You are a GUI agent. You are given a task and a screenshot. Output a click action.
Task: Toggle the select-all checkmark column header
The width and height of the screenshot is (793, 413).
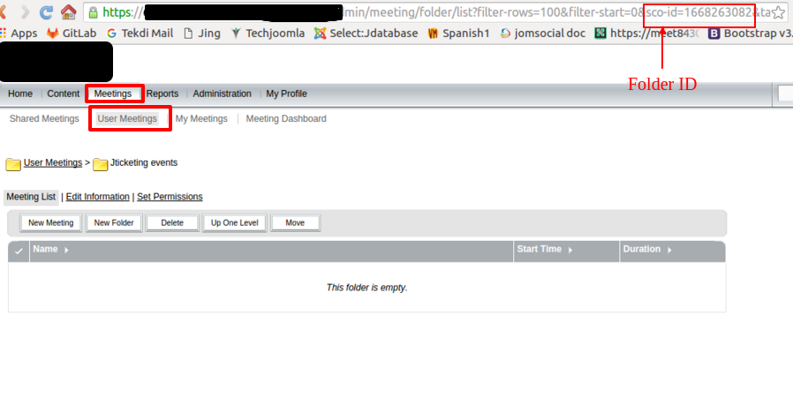(19, 251)
